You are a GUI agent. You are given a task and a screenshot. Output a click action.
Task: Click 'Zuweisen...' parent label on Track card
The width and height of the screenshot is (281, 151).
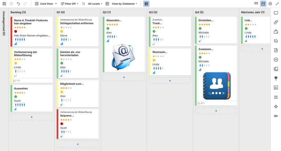(x=158, y=20)
